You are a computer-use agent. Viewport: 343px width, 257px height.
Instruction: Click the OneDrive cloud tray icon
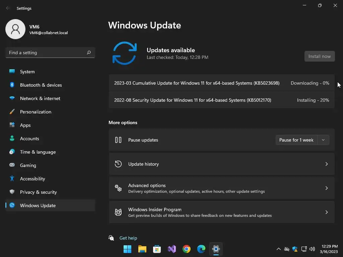point(287,249)
